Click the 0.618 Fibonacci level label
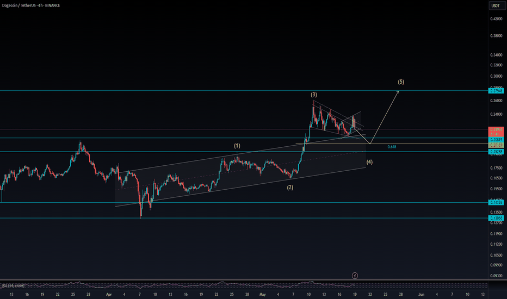507x299 pixels. (392, 147)
